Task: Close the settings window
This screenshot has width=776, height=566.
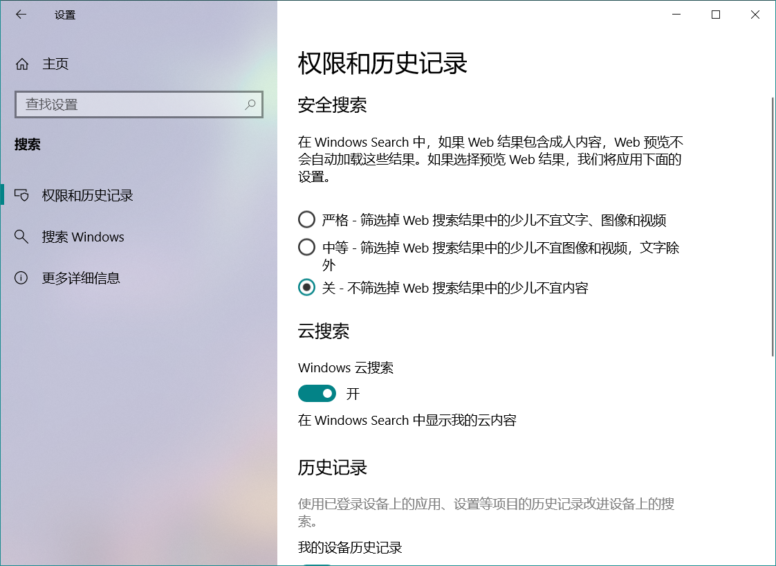Action: 755,15
